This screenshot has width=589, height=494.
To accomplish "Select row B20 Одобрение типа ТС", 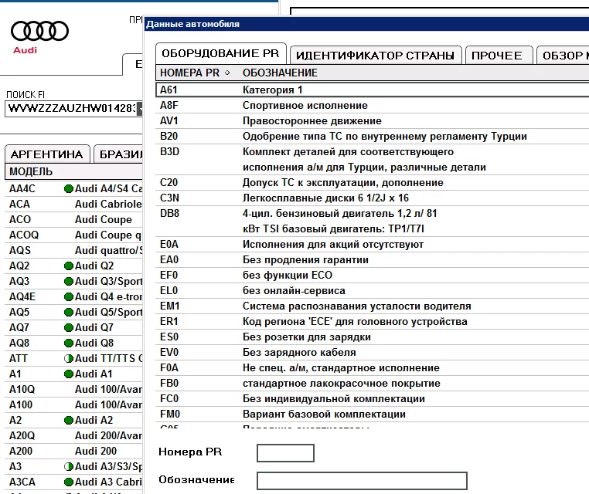I will (373, 136).
